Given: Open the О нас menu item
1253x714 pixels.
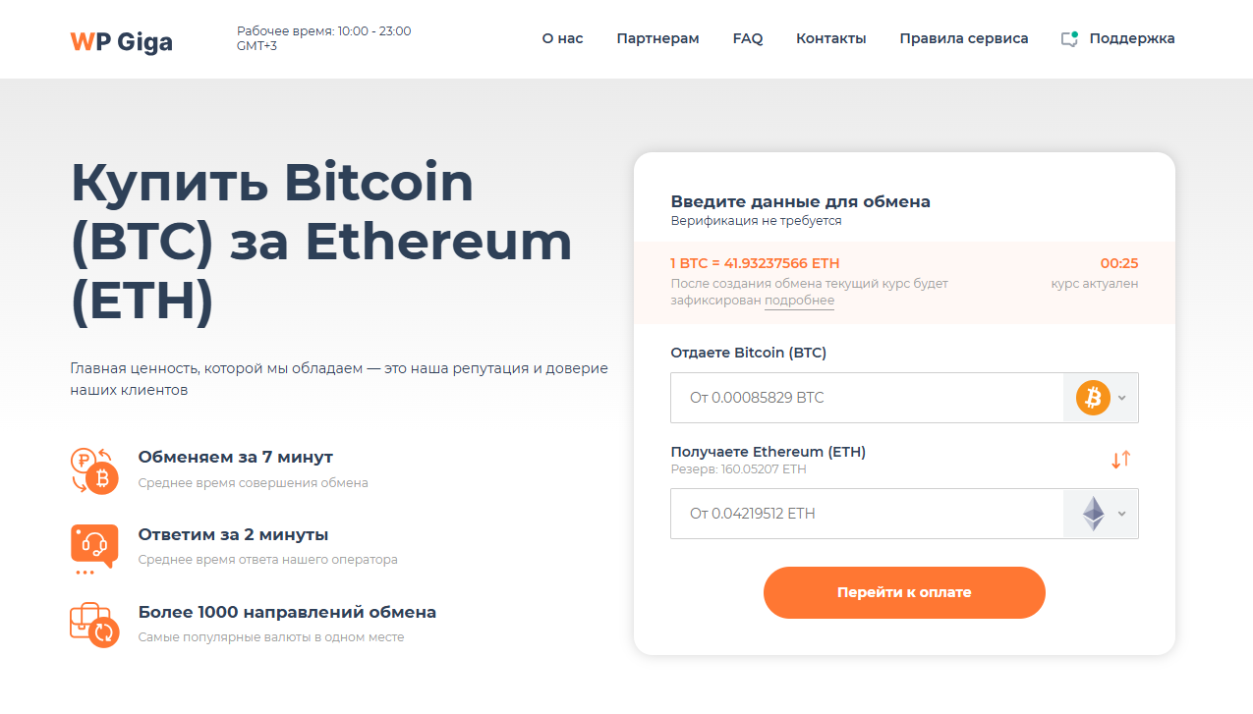Looking at the screenshot, I should (x=562, y=39).
